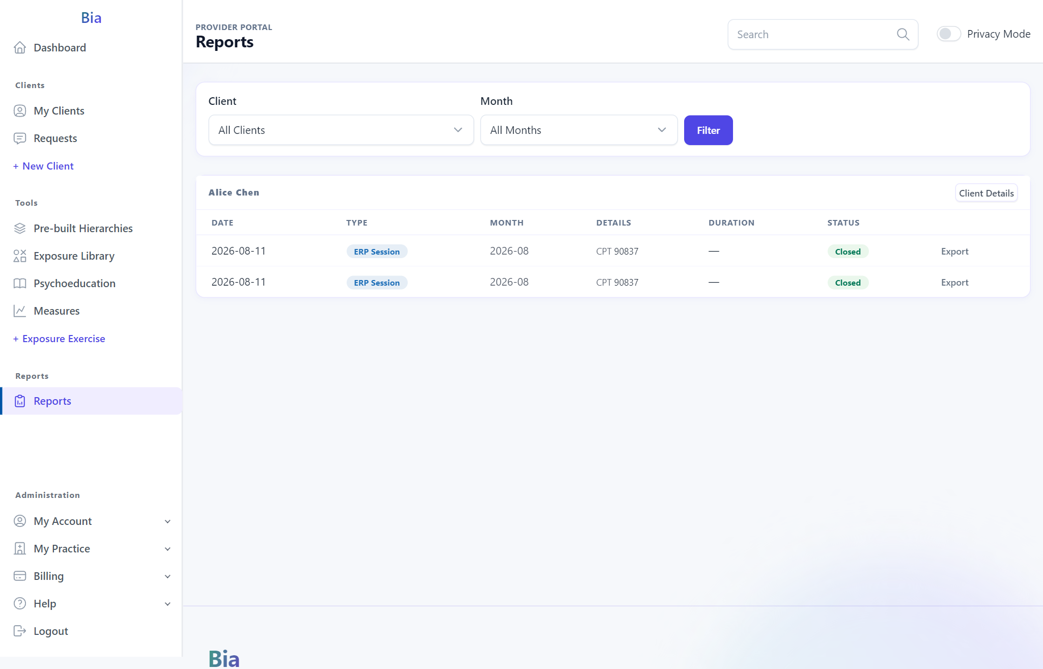Viewport: 1043px width, 669px height.
Task: Click the Bia logo in the sidebar
Action: (x=91, y=18)
